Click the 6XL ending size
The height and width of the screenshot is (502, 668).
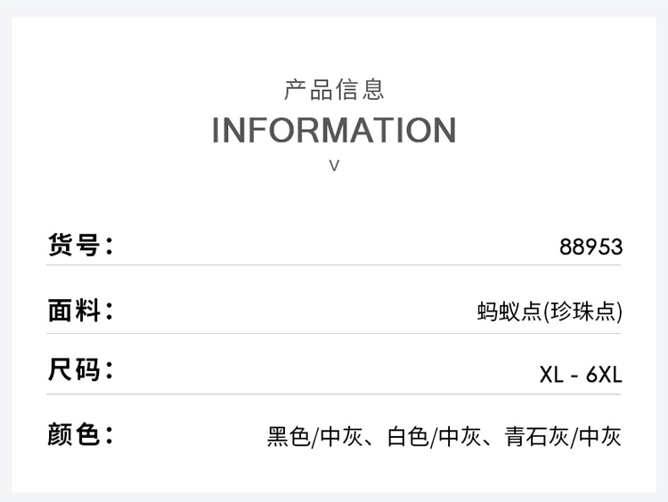click(x=604, y=375)
